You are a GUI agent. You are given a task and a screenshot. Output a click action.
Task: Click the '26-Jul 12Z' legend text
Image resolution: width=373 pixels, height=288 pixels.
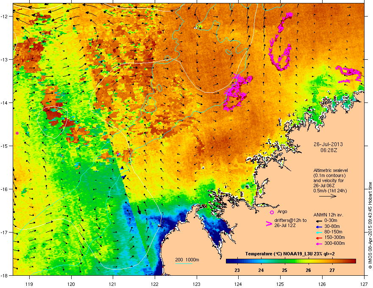click(285, 225)
